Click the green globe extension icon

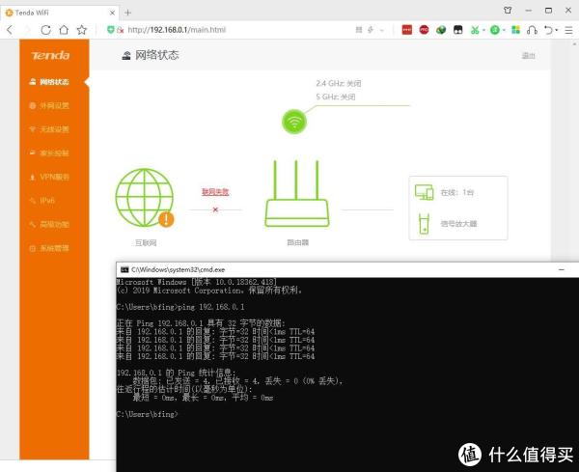(441, 30)
